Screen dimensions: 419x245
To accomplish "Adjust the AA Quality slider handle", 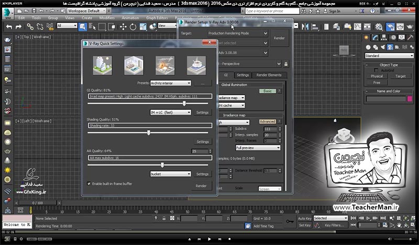I will [x=162, y=165].
